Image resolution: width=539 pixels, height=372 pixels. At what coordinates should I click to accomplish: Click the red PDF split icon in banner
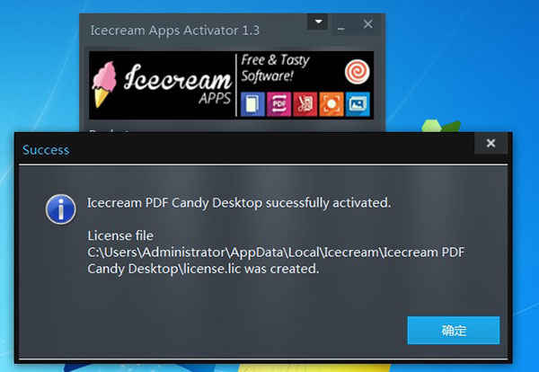pyautogui.click(x=305, y=104)
